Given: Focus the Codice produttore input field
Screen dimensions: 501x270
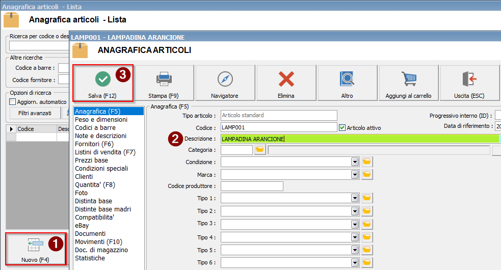Looking at the screenshot, I should tap(252, 186).
